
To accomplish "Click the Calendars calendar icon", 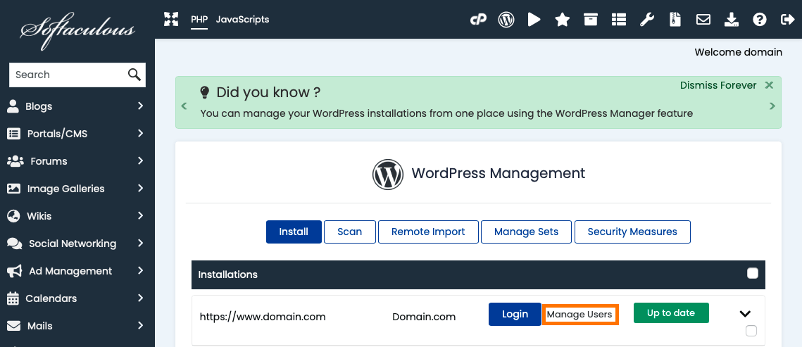I will [x=13, y=298].
